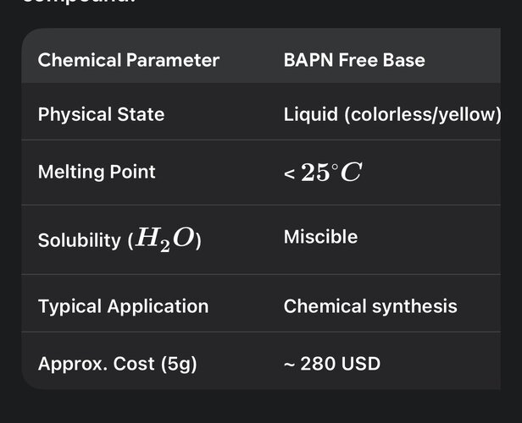Click the partial "compound." text above table
Image resolution: width=522 pixels, height=423 pixels.
point(77,3)
